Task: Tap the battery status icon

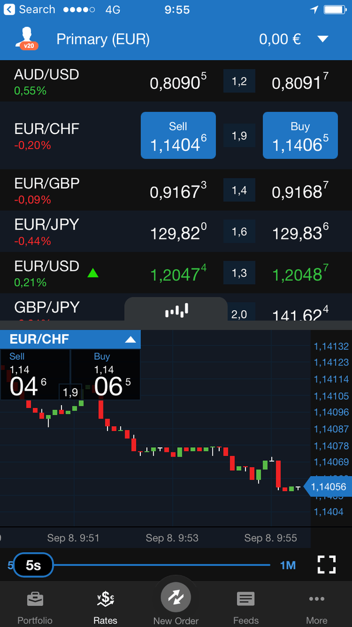Action: tap(334, 9)
